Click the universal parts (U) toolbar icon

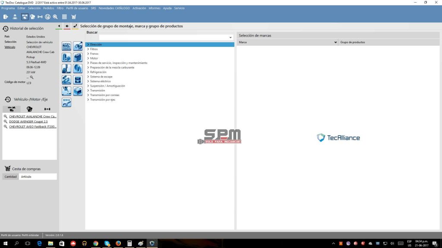47,17
